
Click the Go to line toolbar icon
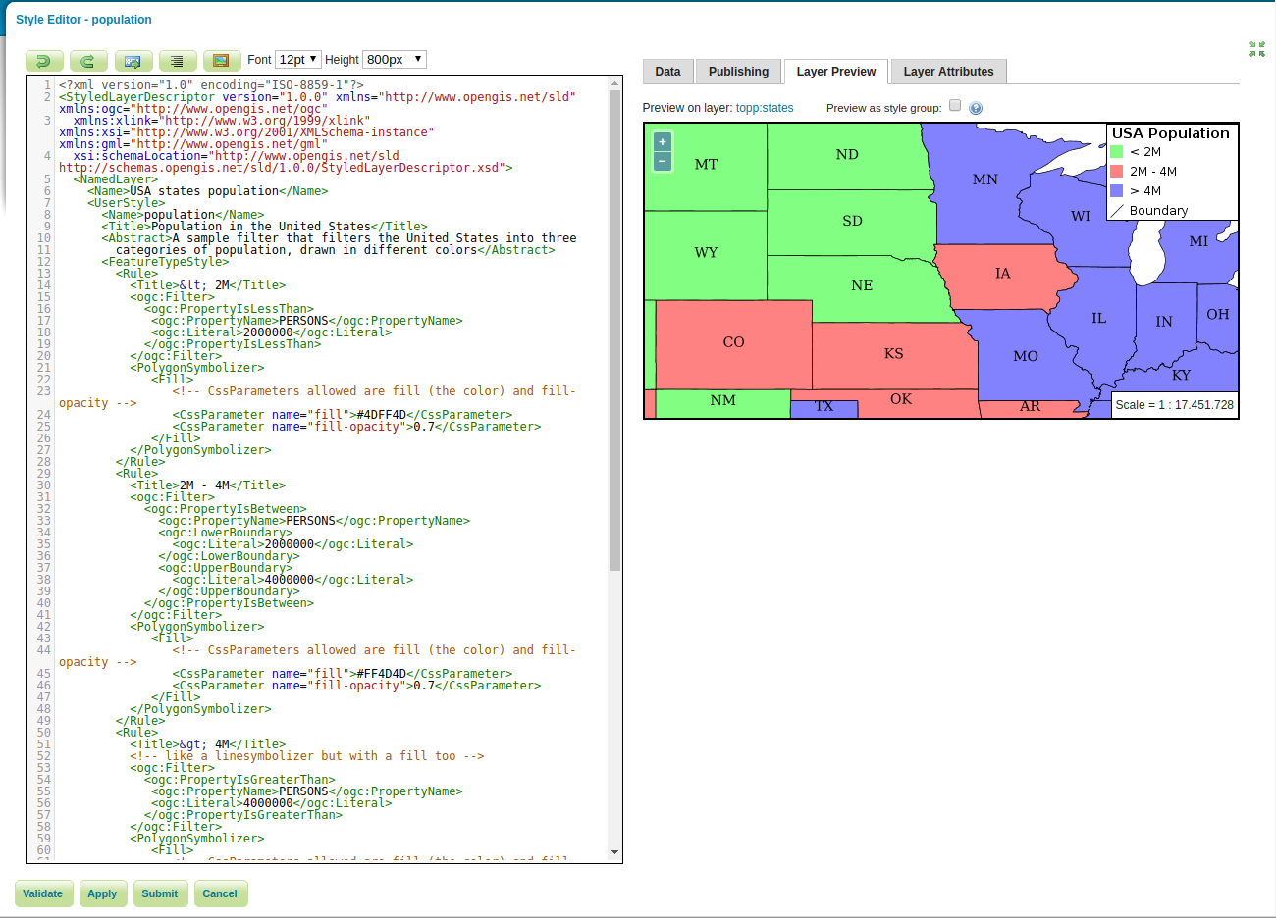click(x=133, y=61)
